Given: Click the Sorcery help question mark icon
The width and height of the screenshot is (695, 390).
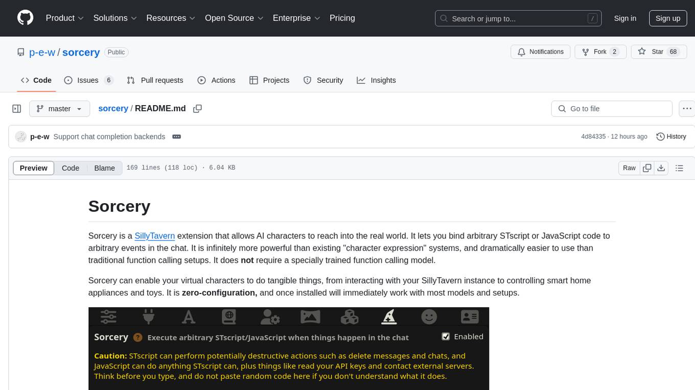Looking at the screenshot, I should coord(137,337).
